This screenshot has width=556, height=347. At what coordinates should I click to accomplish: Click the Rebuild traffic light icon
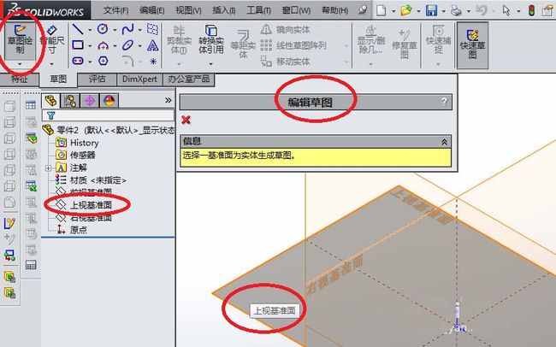[x=531, y=10]
